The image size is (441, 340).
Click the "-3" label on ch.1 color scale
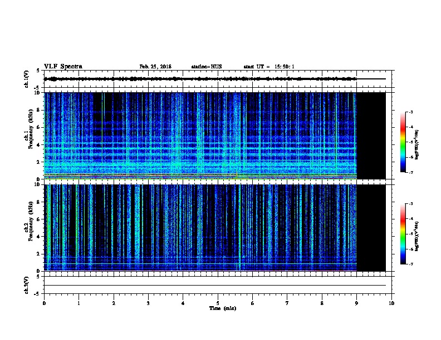coord(410,112)
